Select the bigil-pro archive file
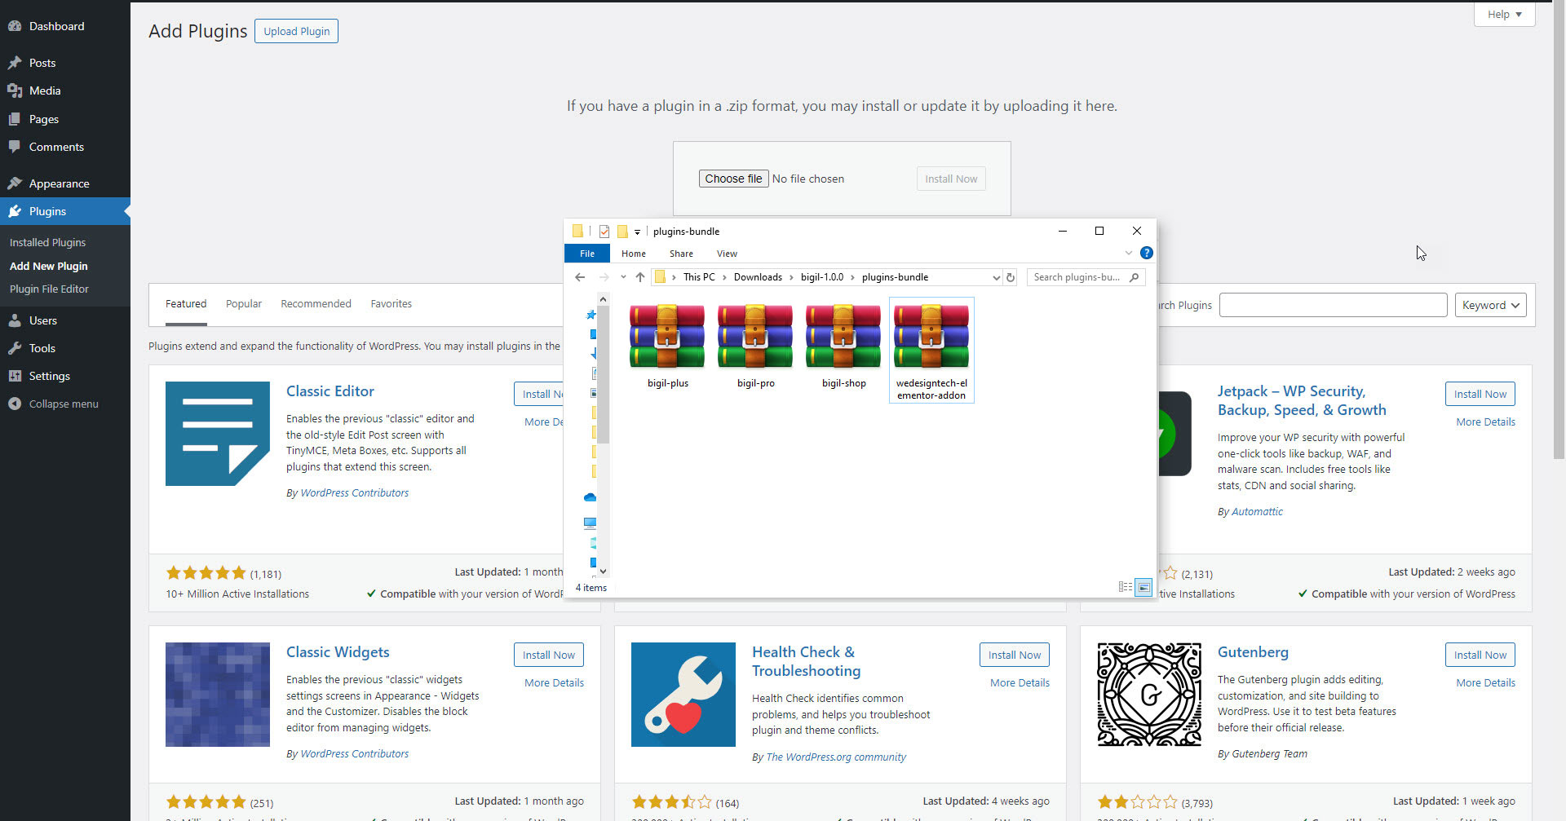1566x821 pixels. tap(756, 346)
